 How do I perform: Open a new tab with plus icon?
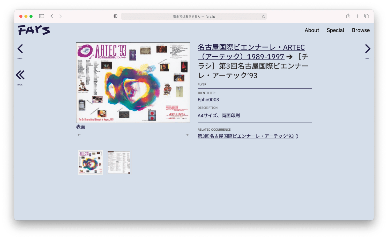[357, 16]
